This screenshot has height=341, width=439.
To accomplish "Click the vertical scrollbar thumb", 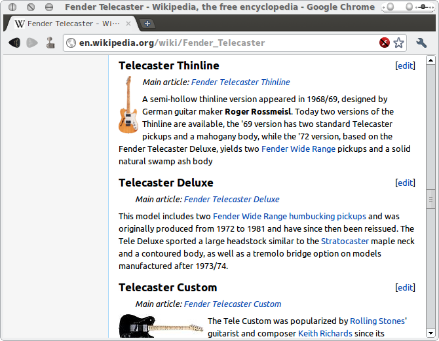I will [430, 199].
